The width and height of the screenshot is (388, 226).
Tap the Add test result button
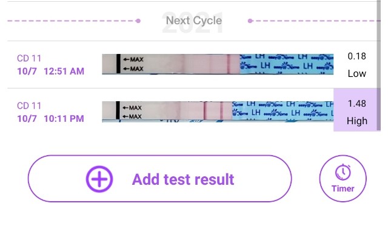point(159,179)
